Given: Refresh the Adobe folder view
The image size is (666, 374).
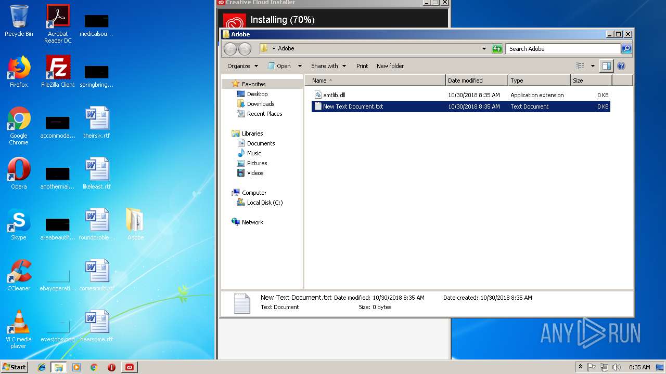Looking at the screenshot, I should tap(497, 49).
